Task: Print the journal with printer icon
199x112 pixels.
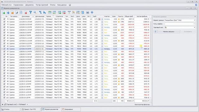Action: tap(88, 12)
